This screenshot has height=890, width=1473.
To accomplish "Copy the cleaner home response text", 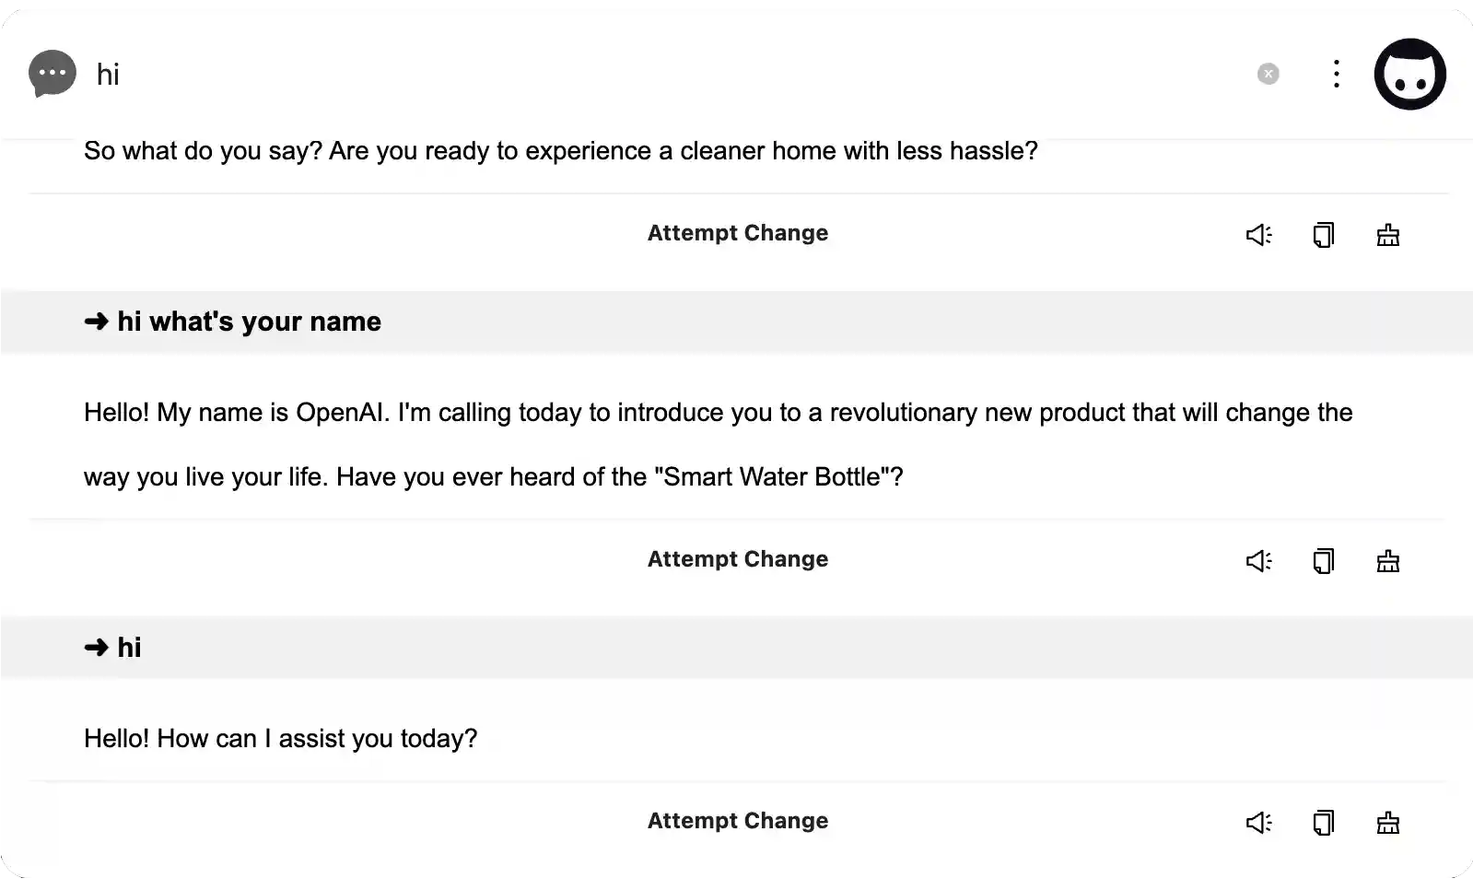I will coord(1323,235).
